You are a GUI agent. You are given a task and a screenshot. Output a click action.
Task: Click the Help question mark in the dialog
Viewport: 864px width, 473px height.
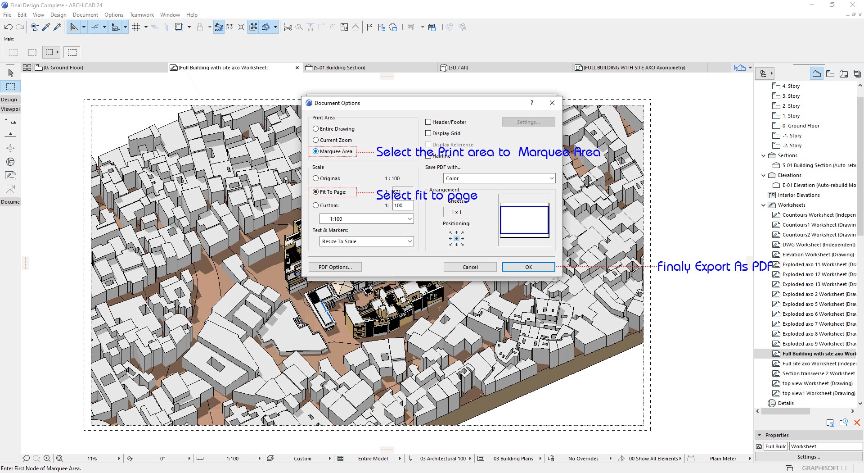click(x=532, y=103)
